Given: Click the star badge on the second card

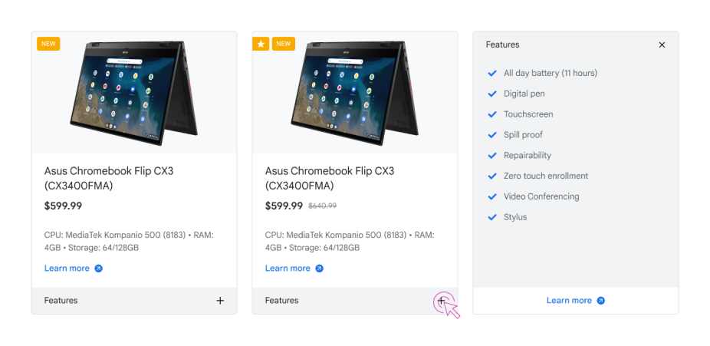Looking at the screenshot, I should [x=261, y=44].
